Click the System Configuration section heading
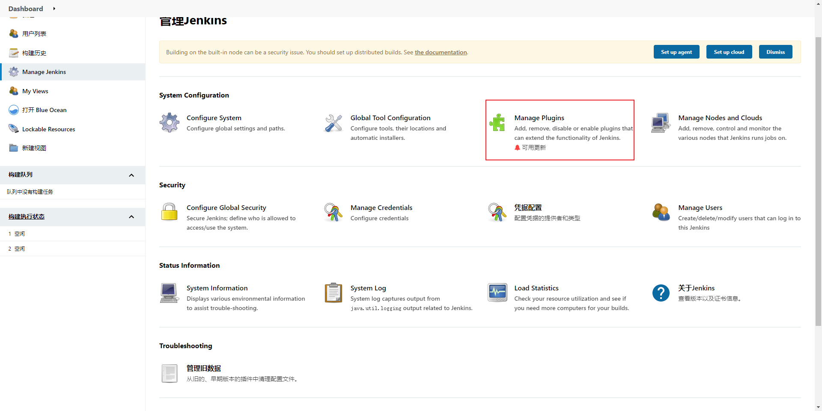Image resolution: width=822 pixels, height=411 pixels. [194, 95]
